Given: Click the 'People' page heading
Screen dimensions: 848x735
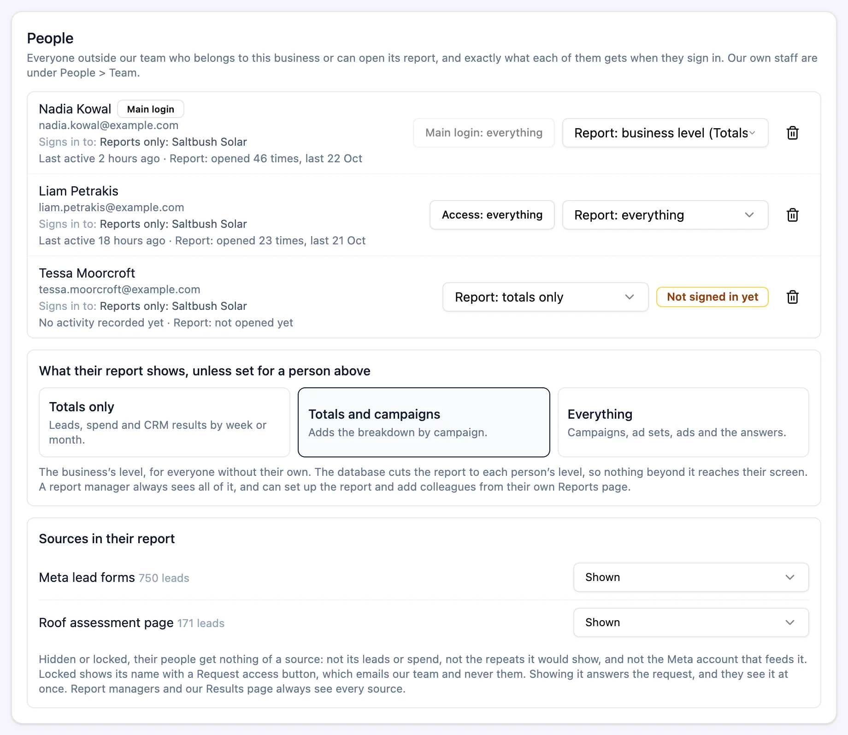Looking at the screenshot, I should point(50,38).
